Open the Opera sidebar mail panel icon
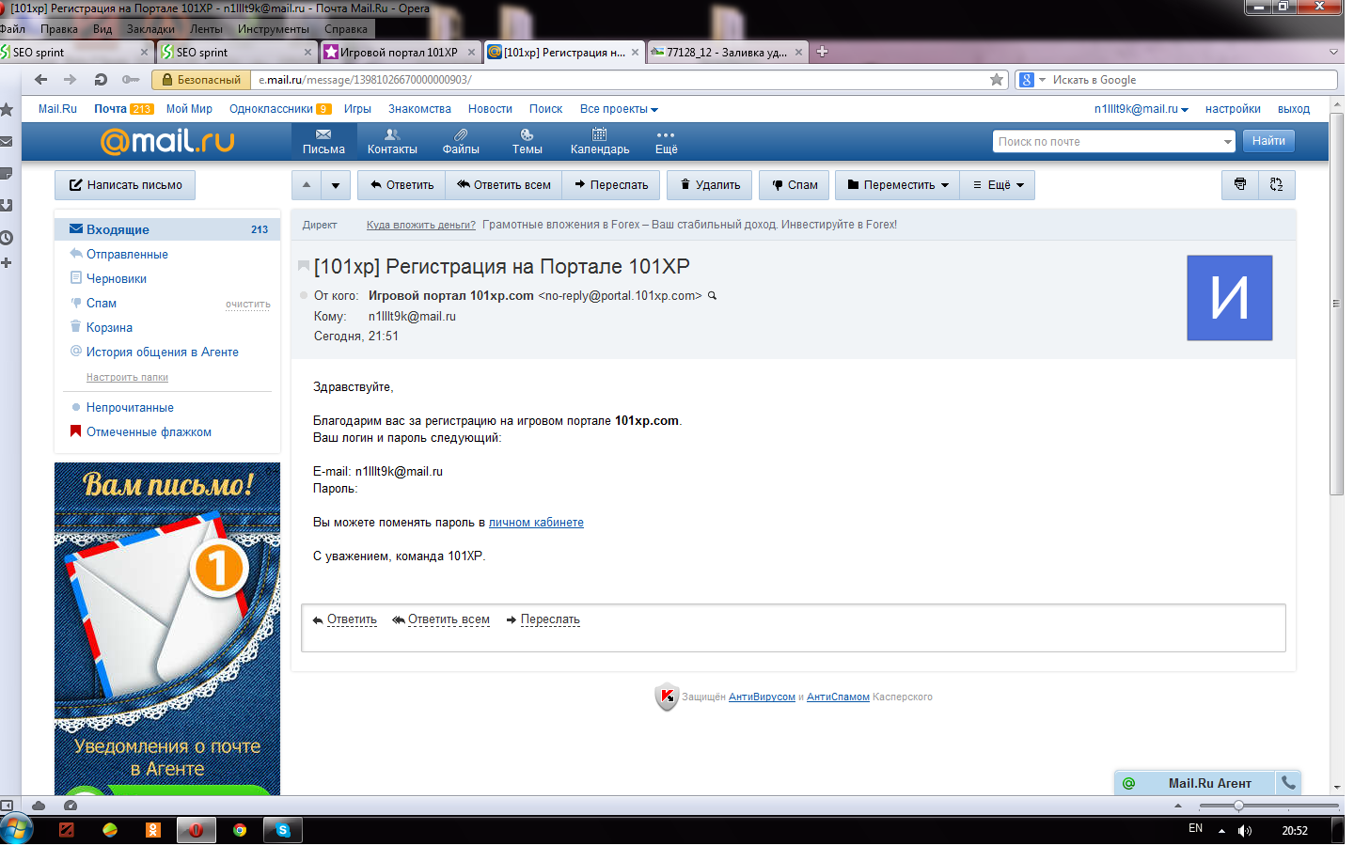 coord(7,142)
